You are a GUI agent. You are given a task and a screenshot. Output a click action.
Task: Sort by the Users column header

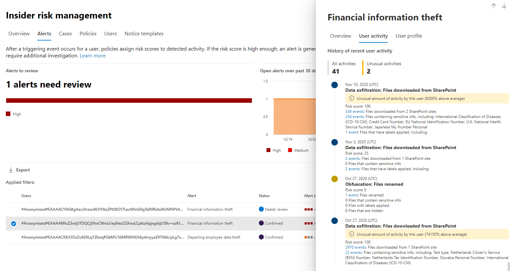point(26,196)
